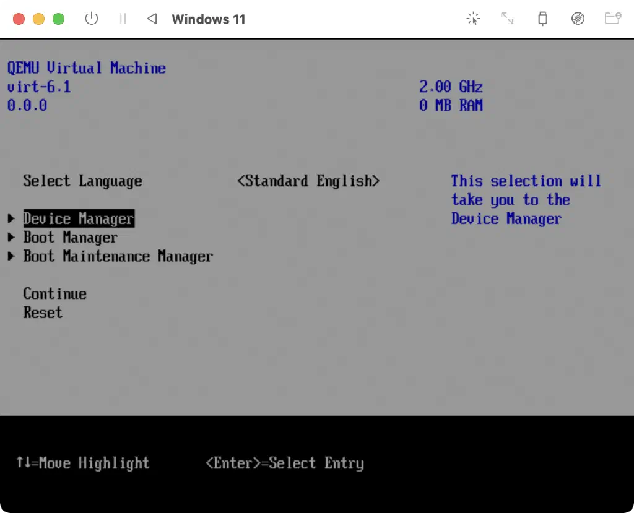This screenshot has width=634, height=513.
Task: Open the shared folder icon
Action: click(x=612, y=19)
